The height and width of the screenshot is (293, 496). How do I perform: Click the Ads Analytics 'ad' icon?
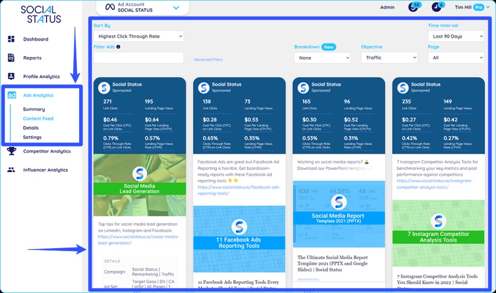pyautogui.click(x=11, y=95)
